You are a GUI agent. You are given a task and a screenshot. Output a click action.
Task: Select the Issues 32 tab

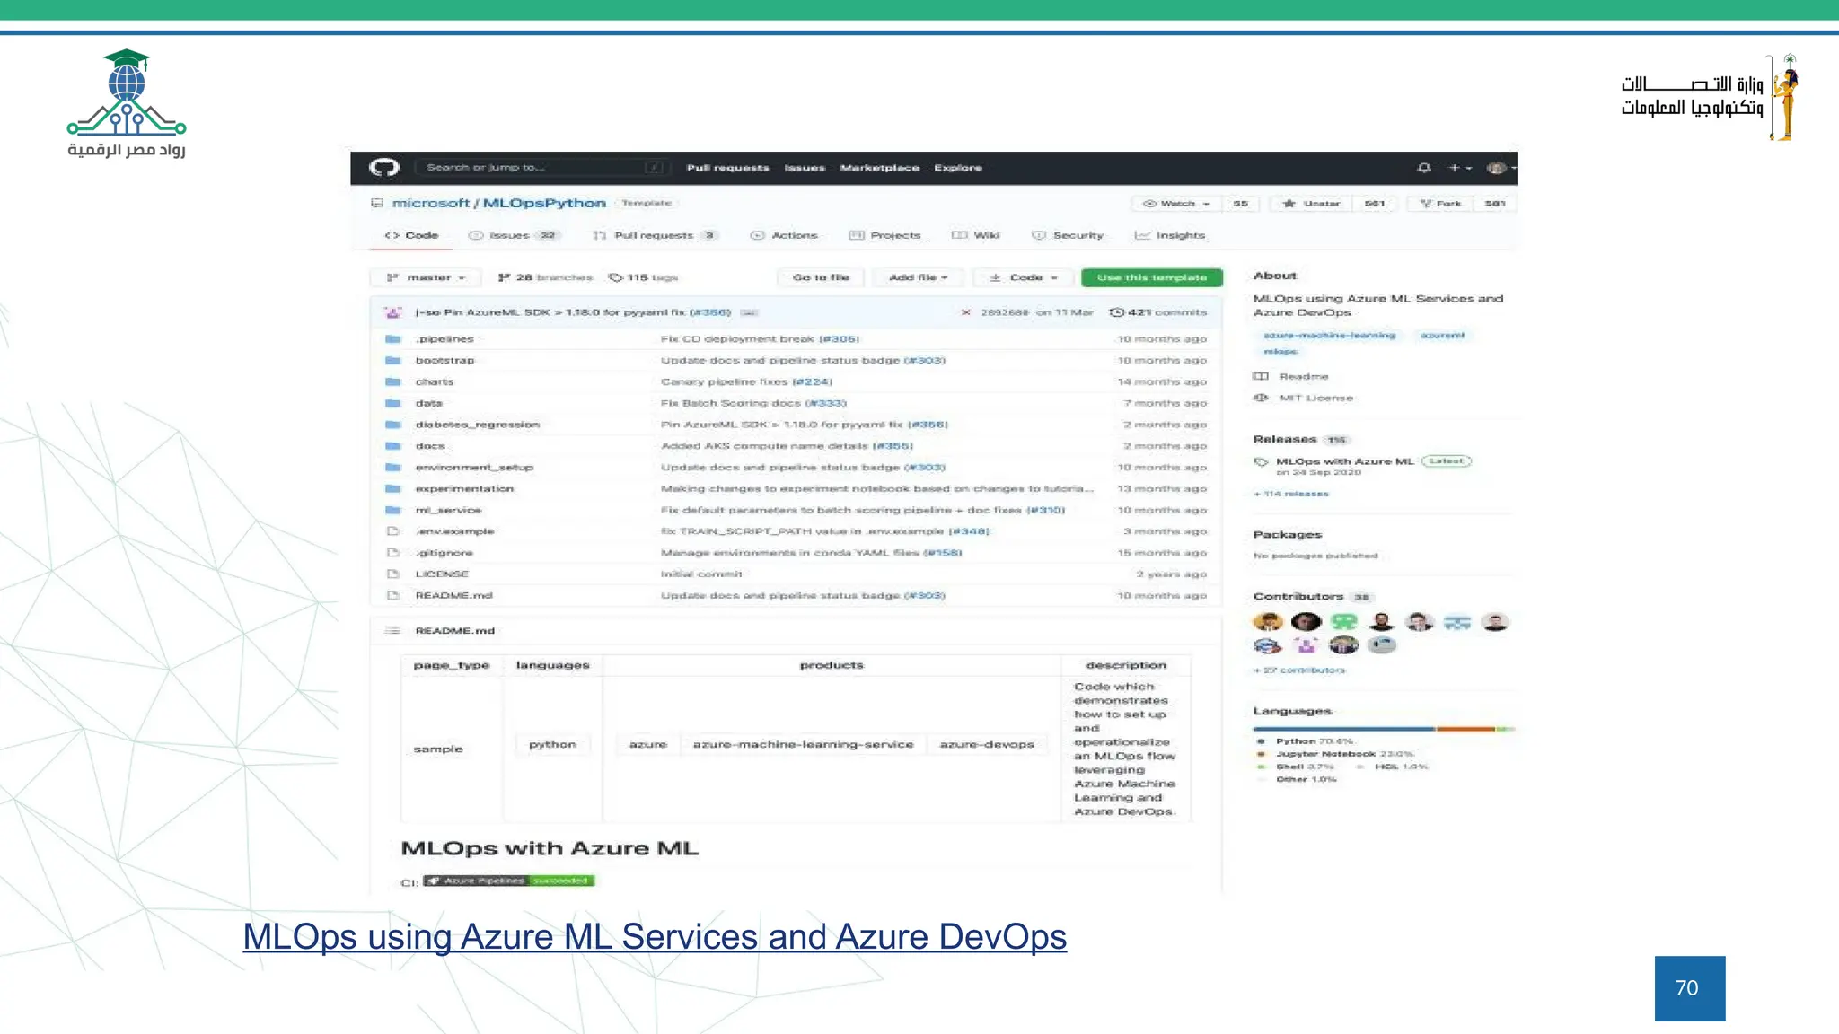(514, 235)
